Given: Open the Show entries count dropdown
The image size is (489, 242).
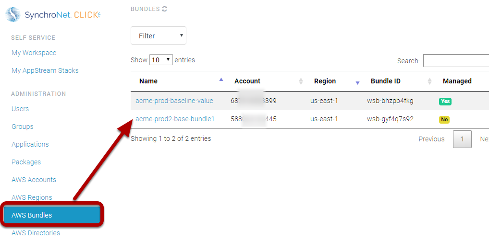Looking at the screenshot, I should click(x=161, y=60).
